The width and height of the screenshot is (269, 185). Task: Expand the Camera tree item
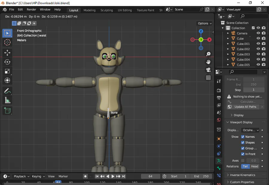point(228,33)
